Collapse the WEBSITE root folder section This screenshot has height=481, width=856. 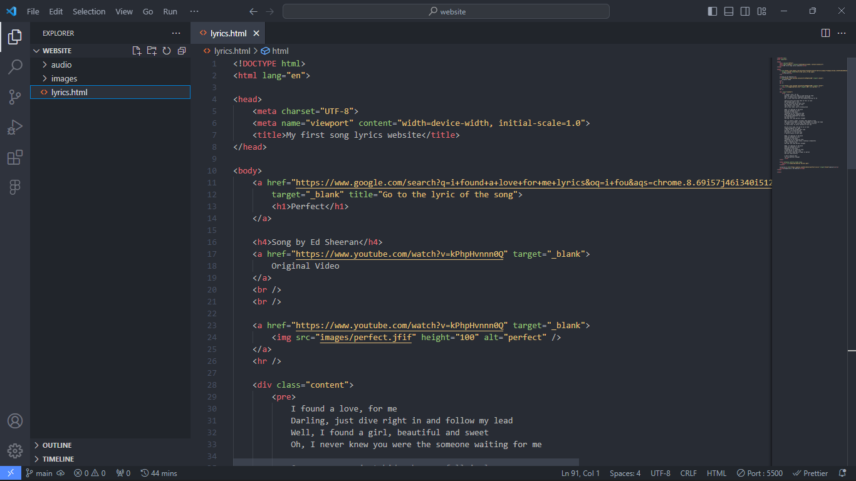click(x=56, y=51)
